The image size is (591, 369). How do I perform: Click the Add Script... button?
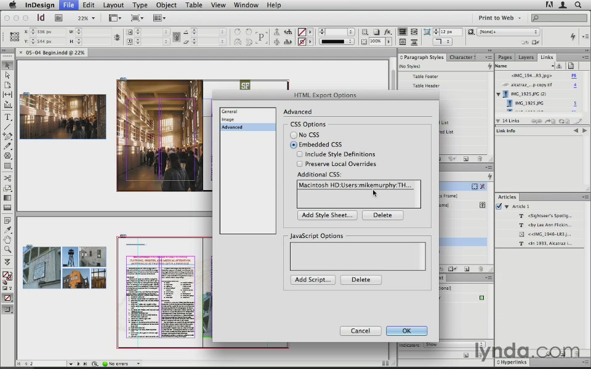coord(313,280)
